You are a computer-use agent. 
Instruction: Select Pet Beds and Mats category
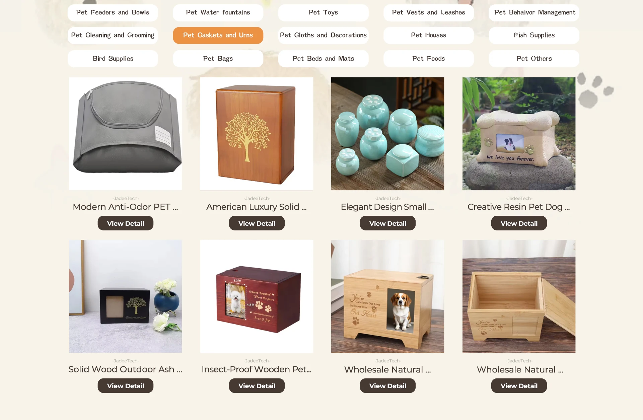coord(323,59)
